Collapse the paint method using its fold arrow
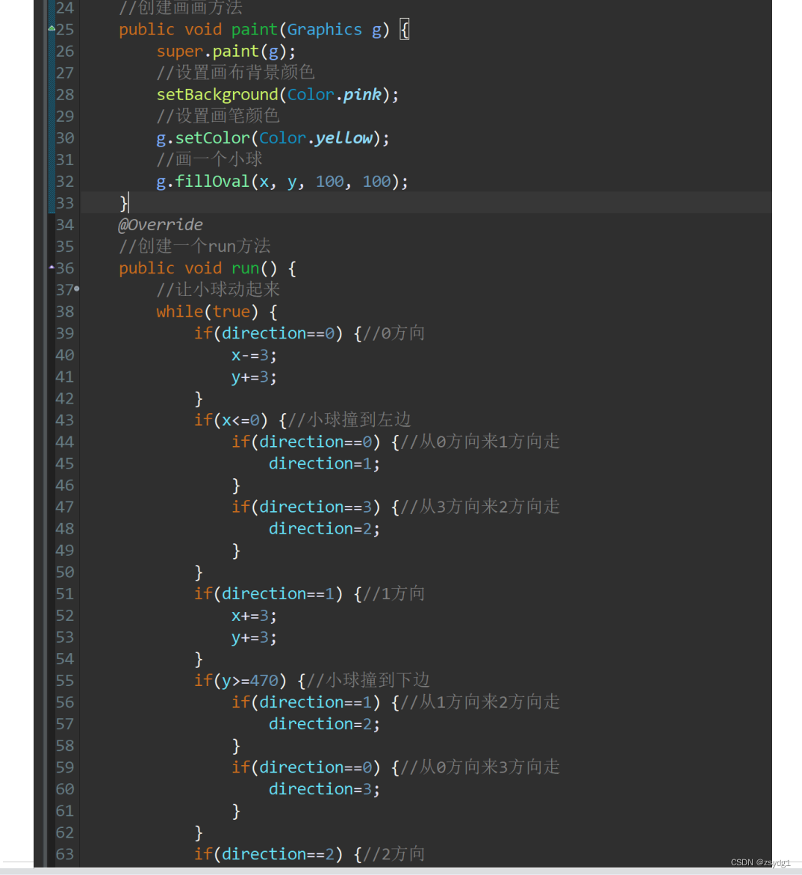This screenshot has height=875, width=802. point(51,29)
